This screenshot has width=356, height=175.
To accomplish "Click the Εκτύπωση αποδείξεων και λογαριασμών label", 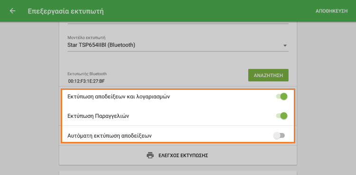I will coord(119,97).
